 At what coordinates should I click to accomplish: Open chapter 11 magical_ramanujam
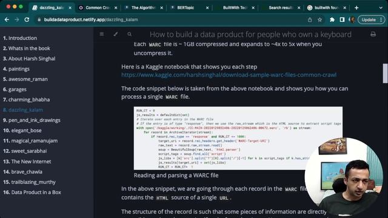pos(30,141)
